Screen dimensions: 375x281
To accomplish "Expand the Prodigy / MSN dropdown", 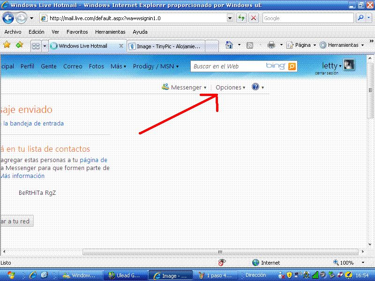I will tap(156, 66).
